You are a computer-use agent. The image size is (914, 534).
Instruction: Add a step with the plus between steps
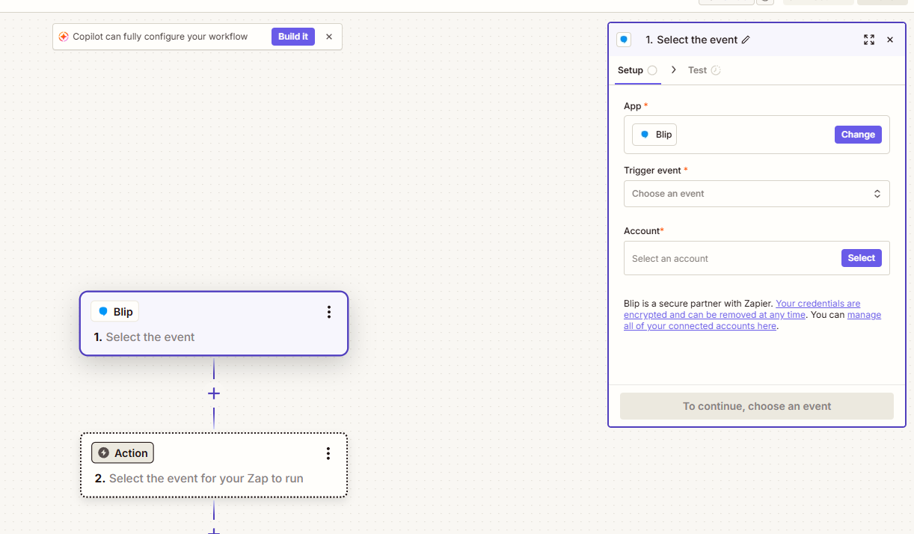(214, 393)
